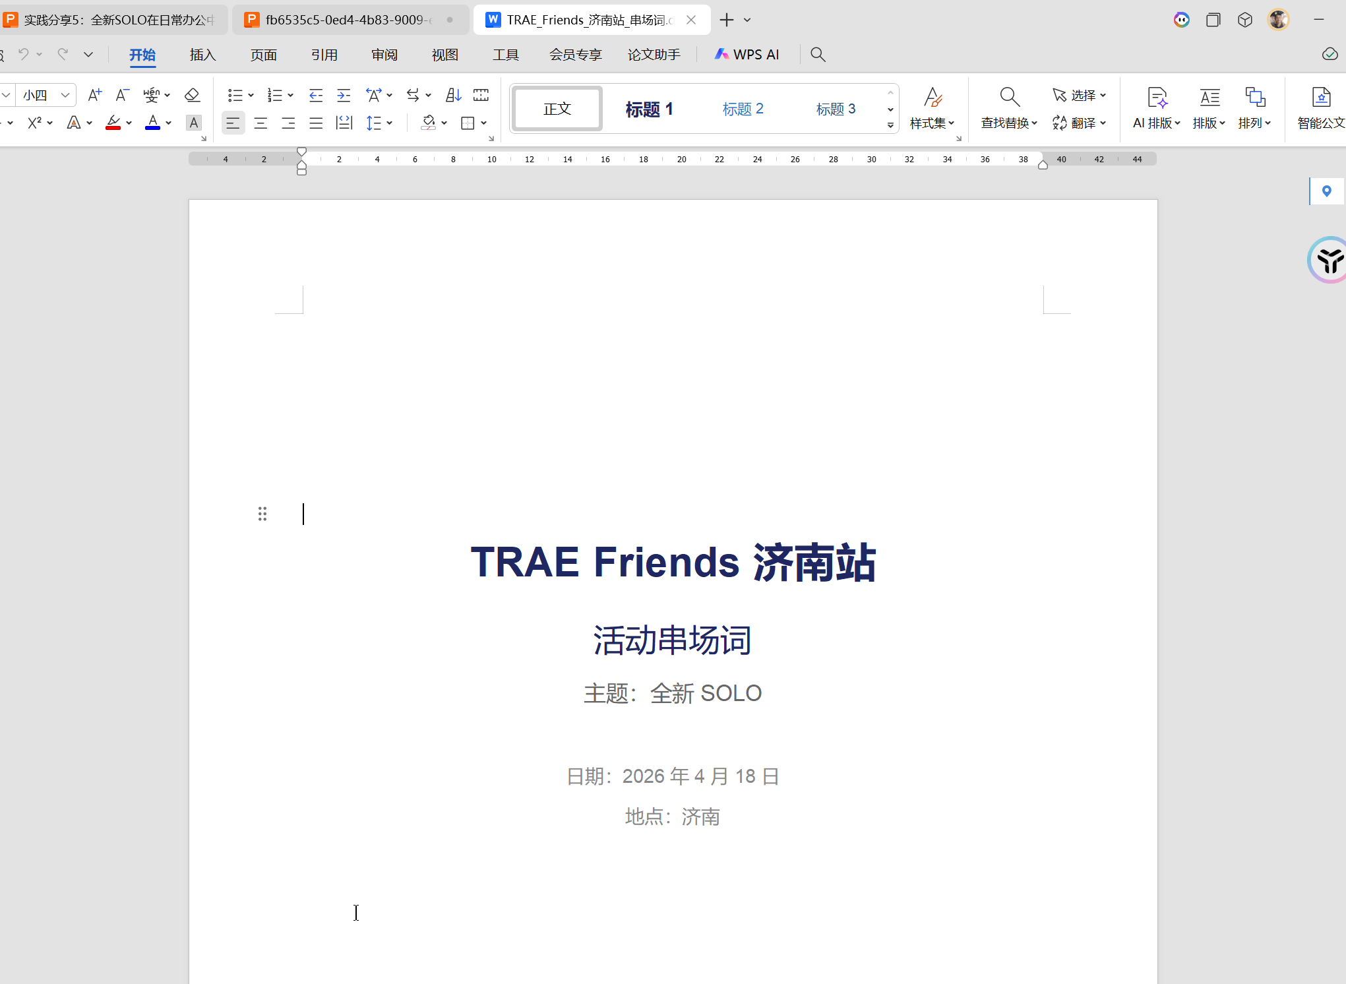Toggle right text alignment

point(288,123)
